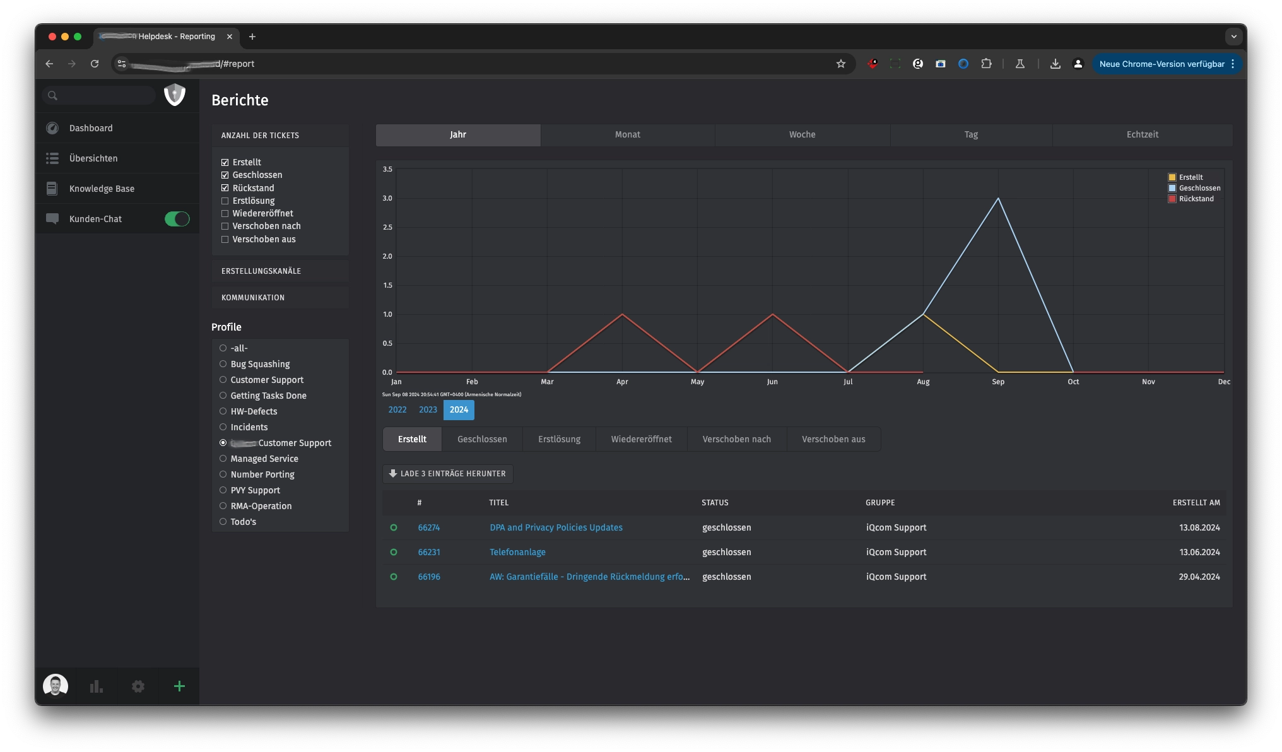
Task: Click settings gear icon at bottom
Action: click(137, 686)
